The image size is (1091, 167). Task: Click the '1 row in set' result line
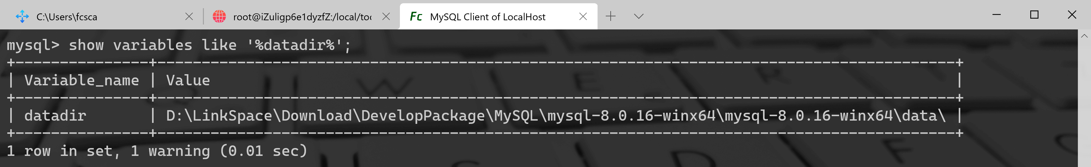(x=157, y=151)
